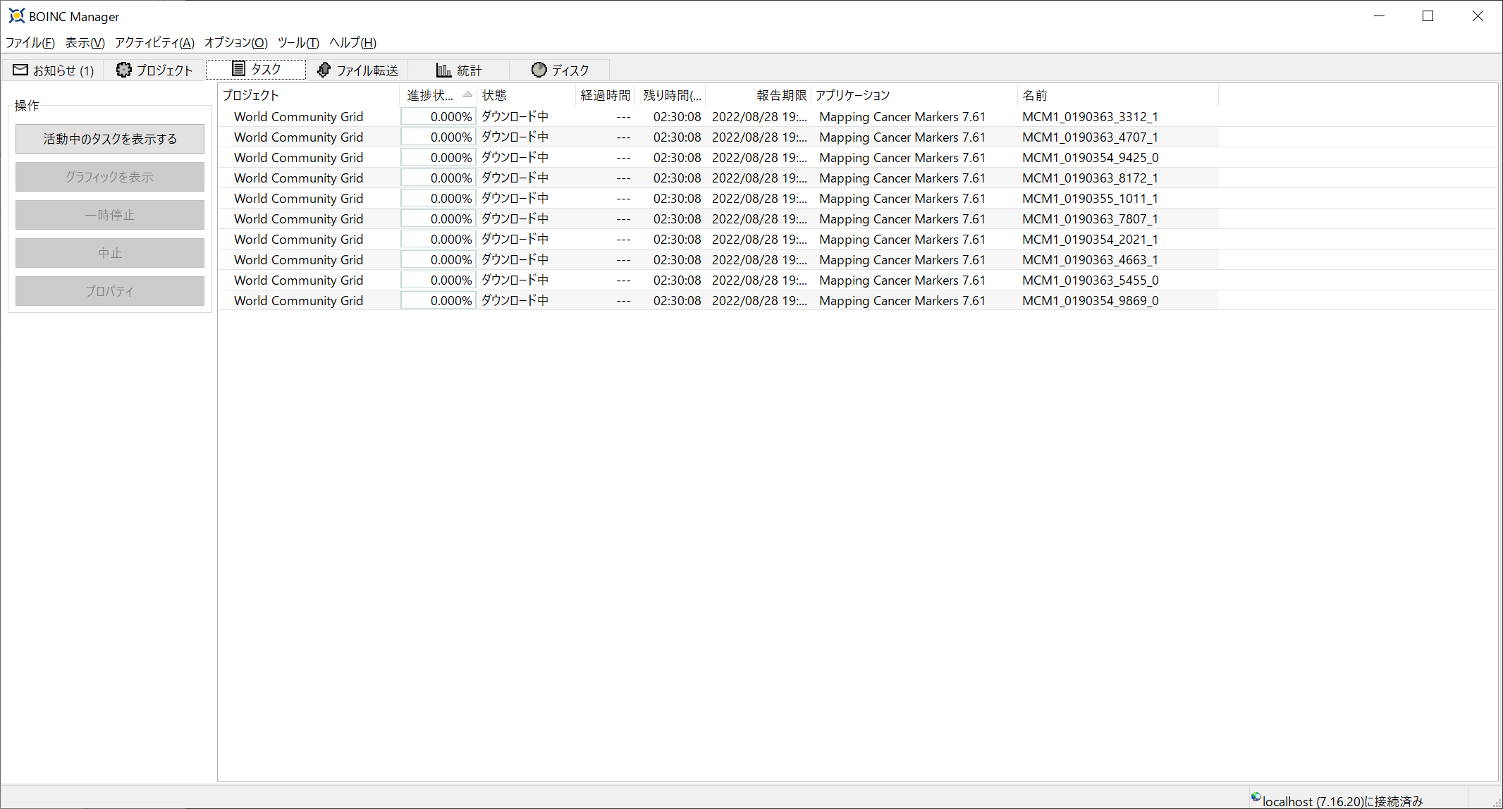Click the BOINC logo in title bar

pyautogui.click(x=16, y=16)
